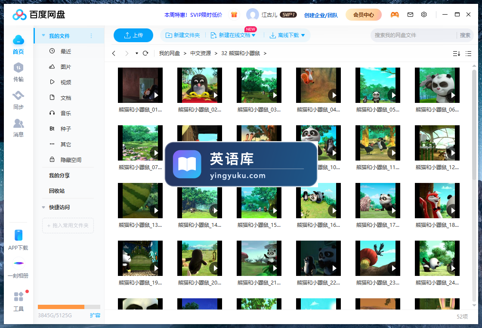Select video 熊猫和小鼹鼠_06 thumbnail
This screenshot has width=482, height=328.
tap(437, 85)
